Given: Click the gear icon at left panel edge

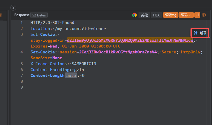Looking at the screenshot, I should pyautogui.click(x=1, y=15).
